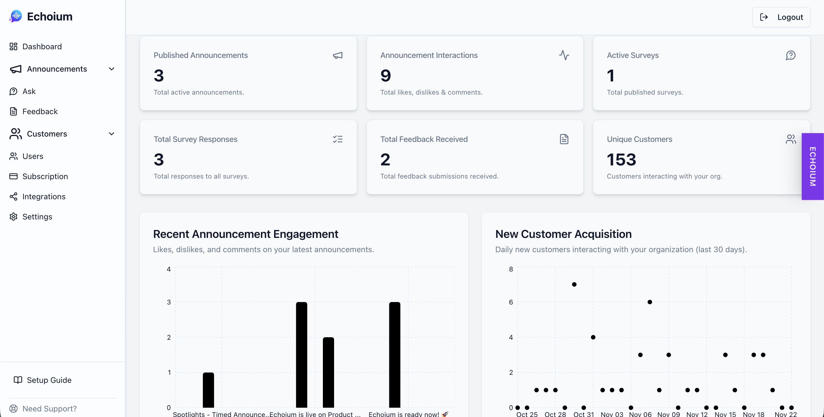
Task: Open the Setup Guide link
Action: [x=49, y=380]
